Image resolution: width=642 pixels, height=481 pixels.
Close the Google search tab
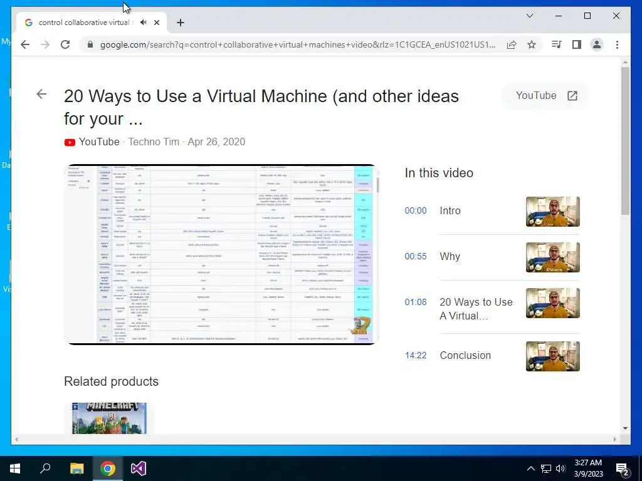156,23
